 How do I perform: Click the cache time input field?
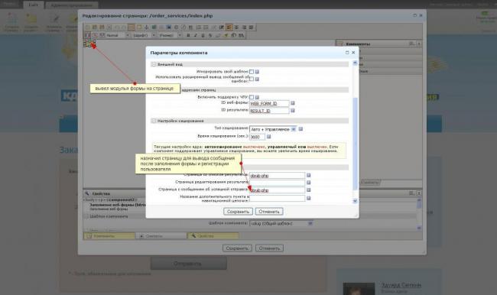pyautogui.click(x=257, y=137)
